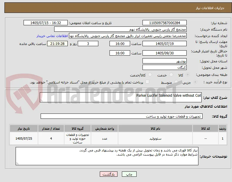Click the delivery city field کنگان

coord(165,67)
